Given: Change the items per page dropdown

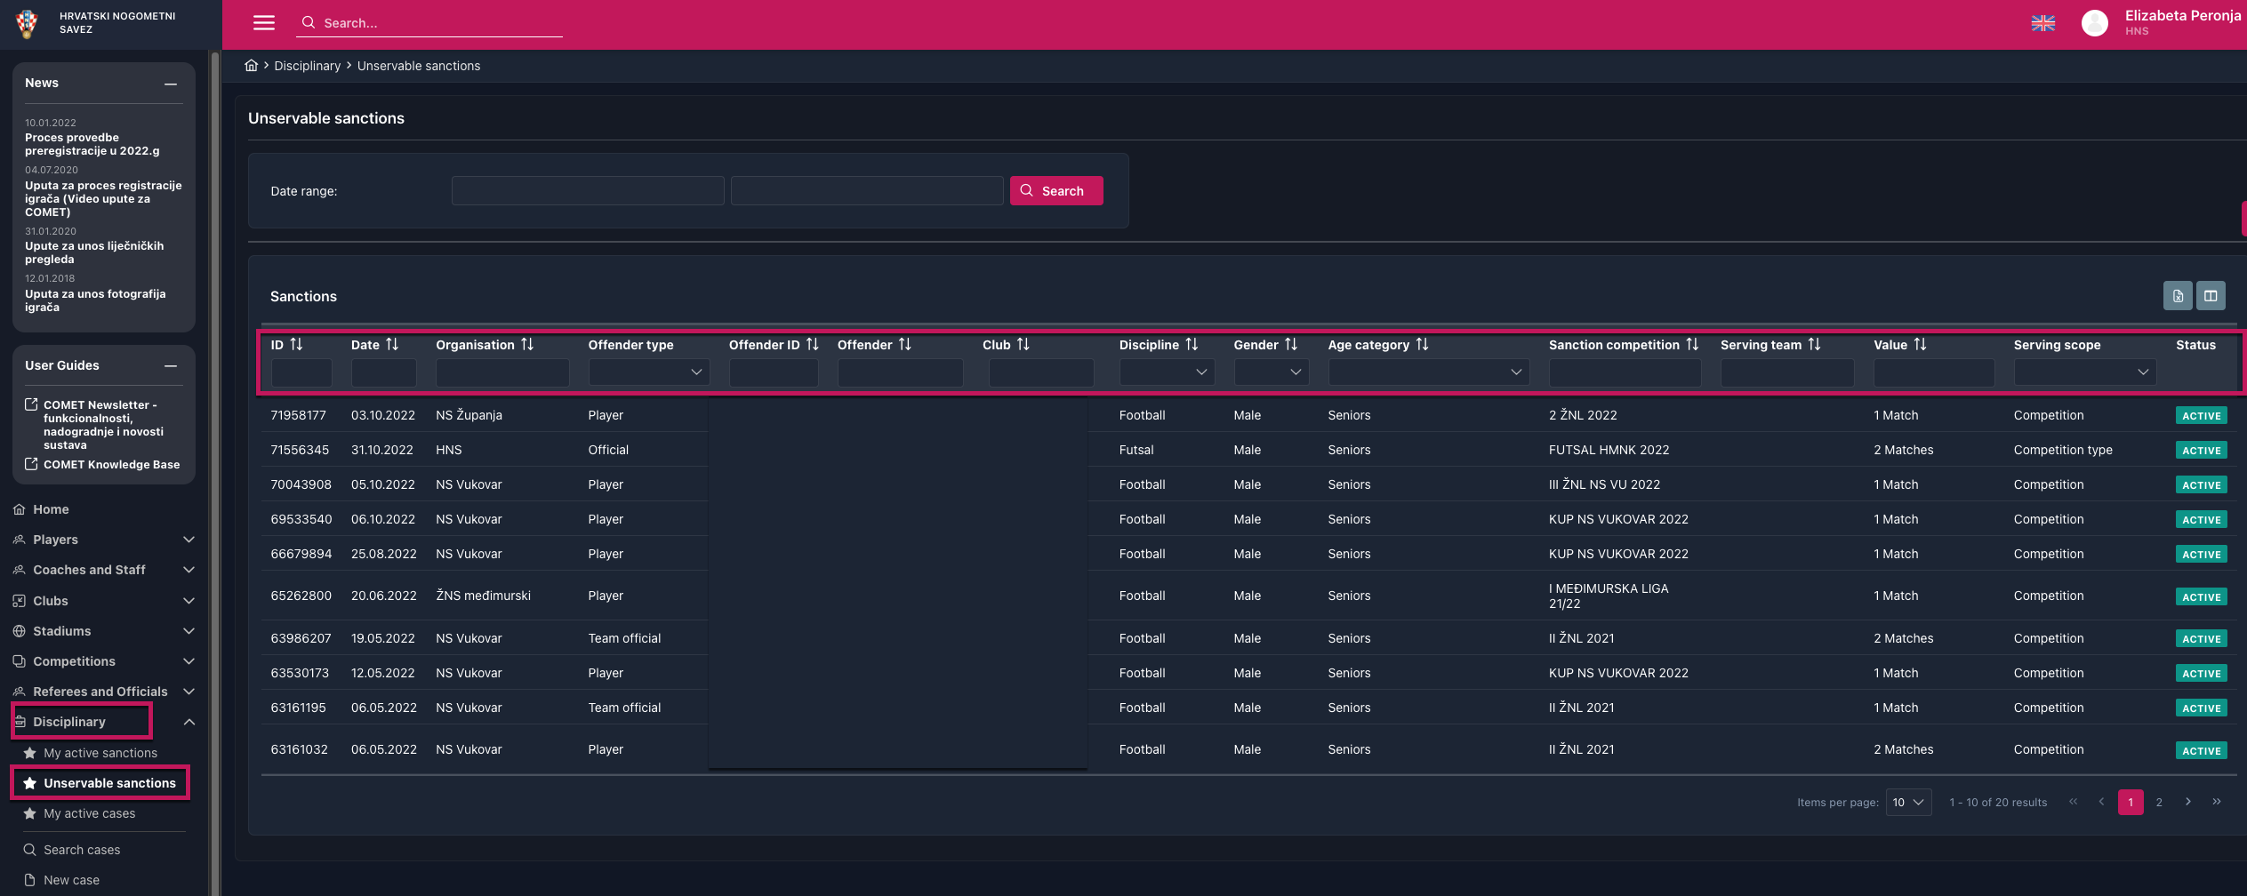Looking at the screenshot, I should click(x=1907, y=803).
